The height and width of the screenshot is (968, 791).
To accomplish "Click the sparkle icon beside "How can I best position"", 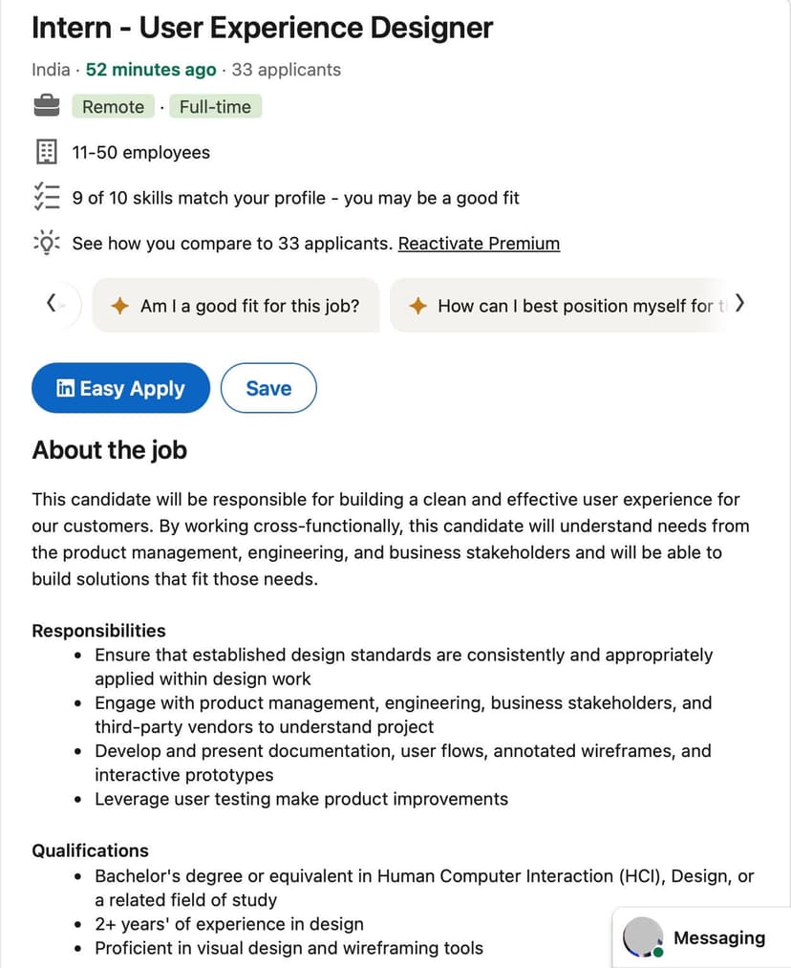I will coord(417,306).
